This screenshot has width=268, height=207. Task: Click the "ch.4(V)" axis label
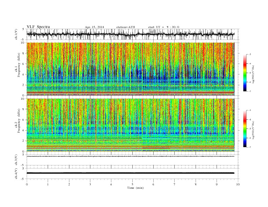16,174
